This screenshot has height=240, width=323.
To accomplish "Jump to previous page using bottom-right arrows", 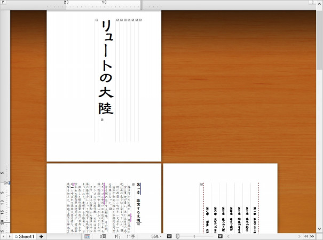I will 306,236.
